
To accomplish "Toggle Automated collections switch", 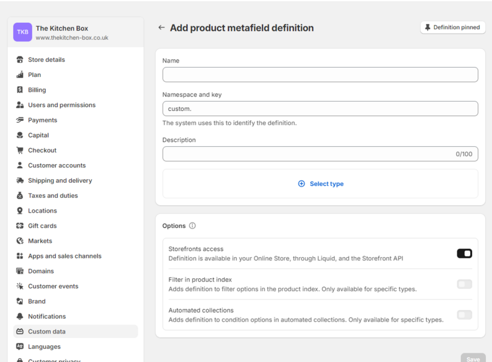I will pos(464,315).
